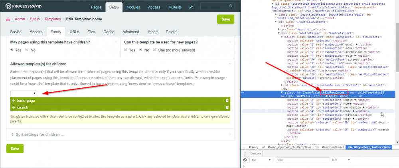Click the trash icon on search row
This screenshot has height=168, width=399.
227,107
